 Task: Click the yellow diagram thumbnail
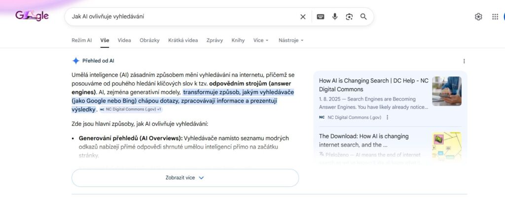click(x=447, y=145)
